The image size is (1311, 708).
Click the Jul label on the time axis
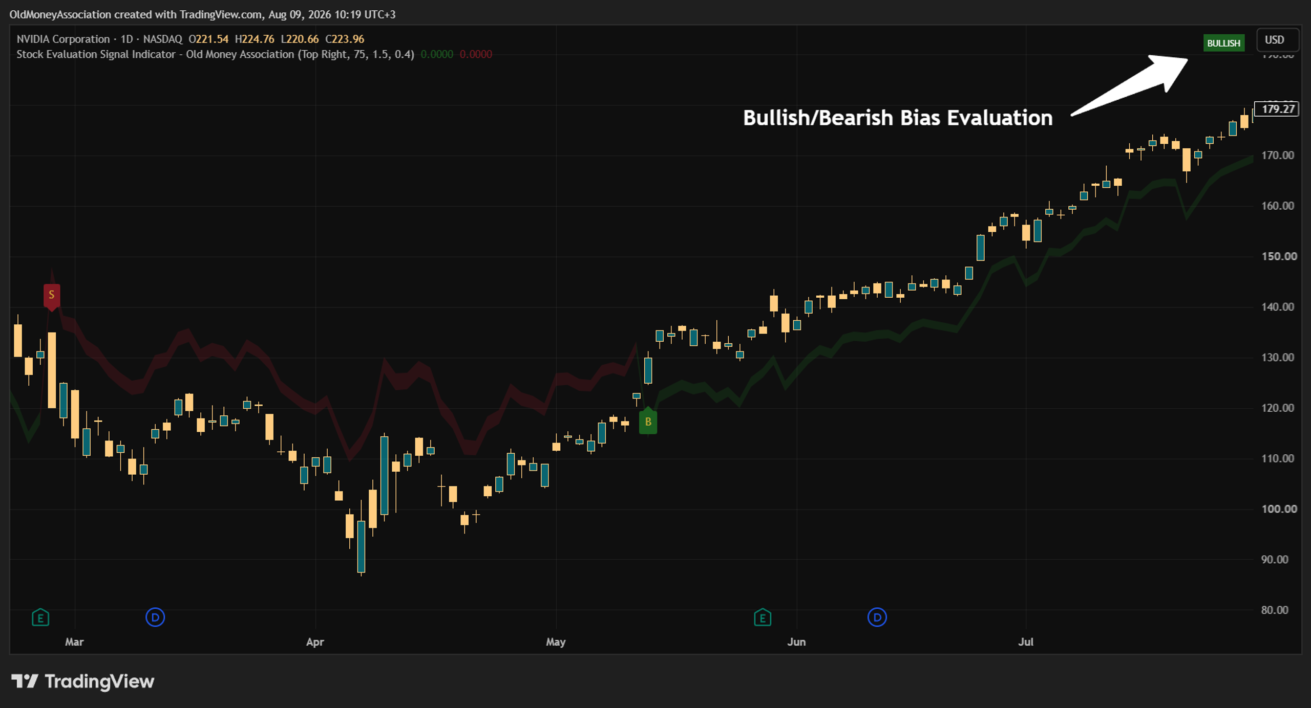tap(1026, 642)
